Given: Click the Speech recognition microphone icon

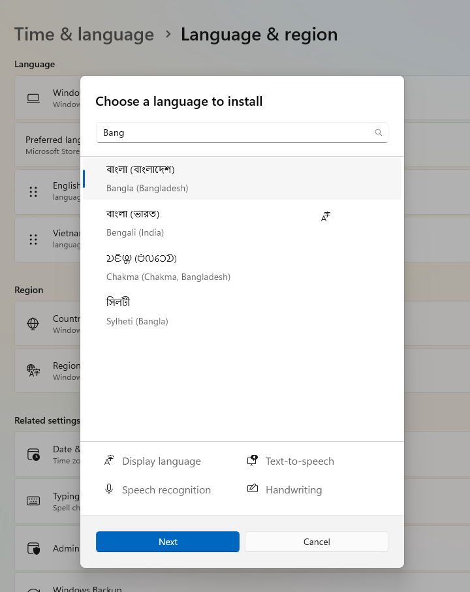Looking at the screenshot, I should pyautogui.click(x=109, y=490).
